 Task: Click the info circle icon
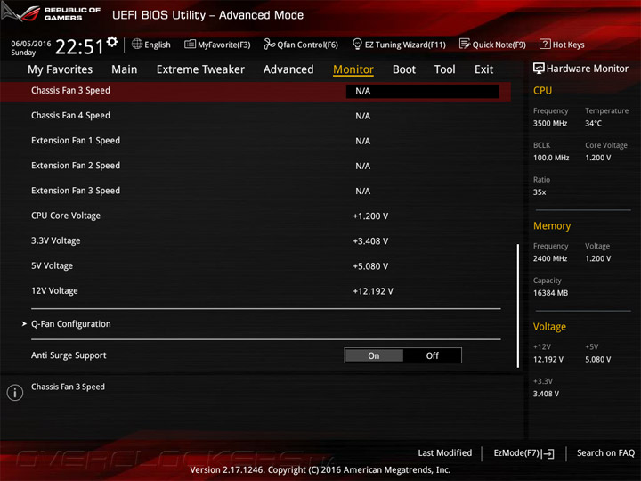click(x=15, y=393)
